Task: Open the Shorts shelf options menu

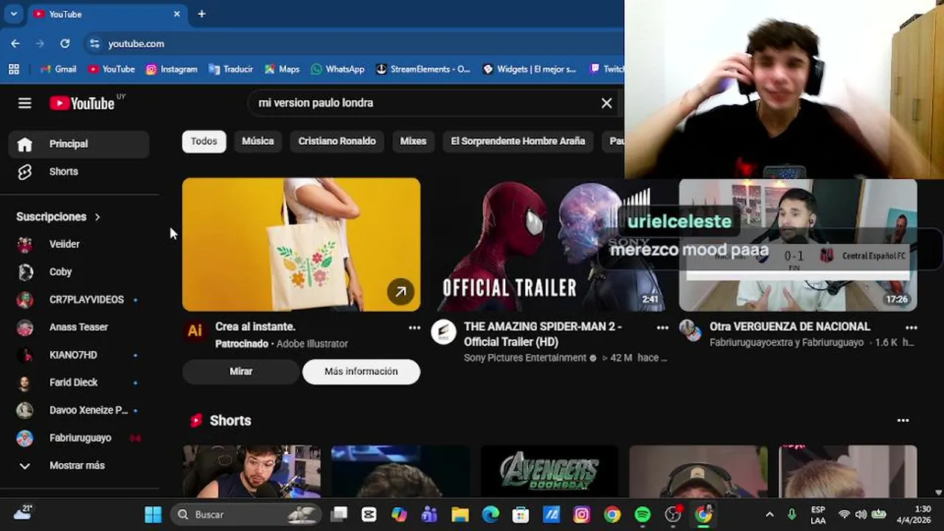Action: click(x=903, y=420)
